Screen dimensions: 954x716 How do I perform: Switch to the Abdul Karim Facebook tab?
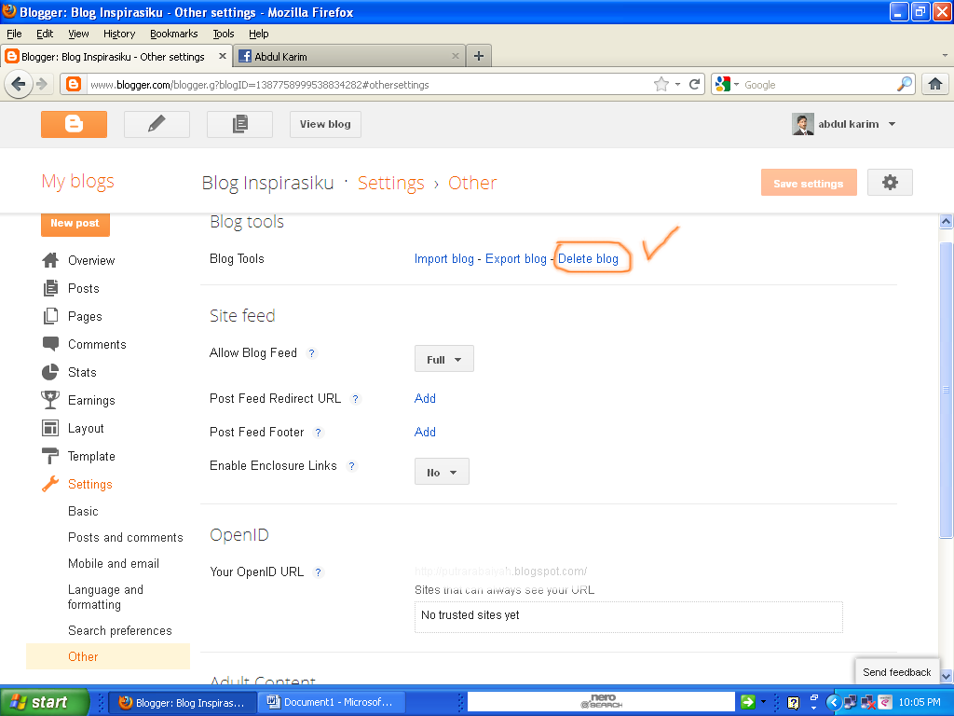(348, 56)
